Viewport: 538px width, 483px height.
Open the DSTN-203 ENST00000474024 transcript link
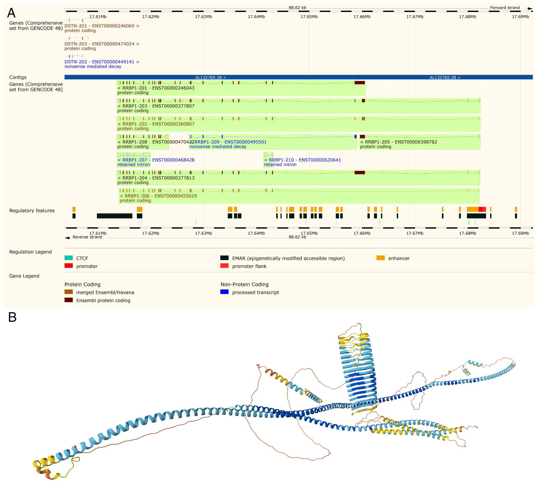point(101,44)
